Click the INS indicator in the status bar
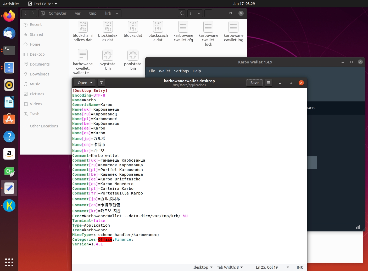This screenshot has height=271, width=368. click(x=300, y=267)
